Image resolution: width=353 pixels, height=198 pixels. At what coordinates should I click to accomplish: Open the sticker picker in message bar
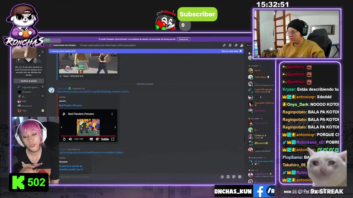coord(234,177)
